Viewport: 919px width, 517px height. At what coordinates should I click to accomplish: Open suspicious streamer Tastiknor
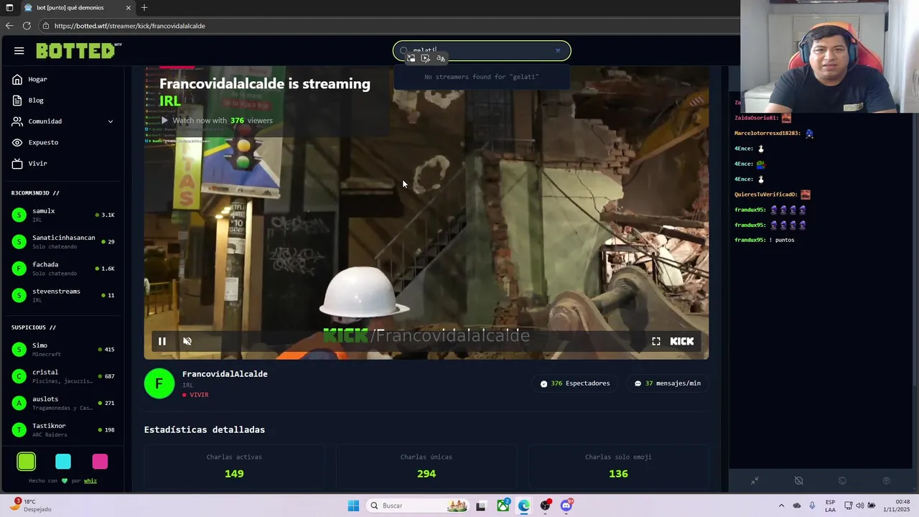pyautogui.click(x=63, y=429)
